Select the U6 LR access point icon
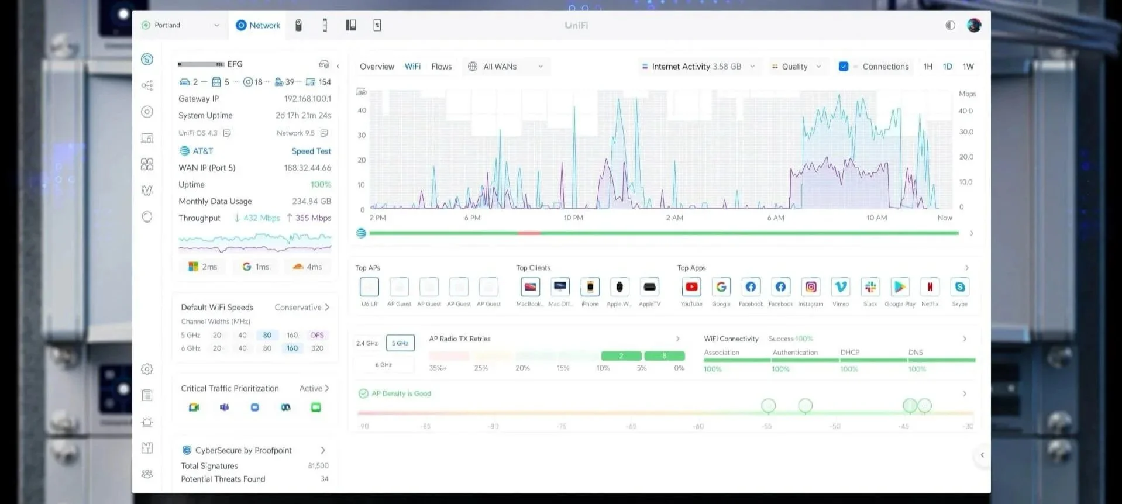 [369, 287]
